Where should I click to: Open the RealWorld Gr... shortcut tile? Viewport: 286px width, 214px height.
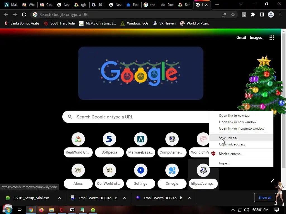click(x=78, y=145)
